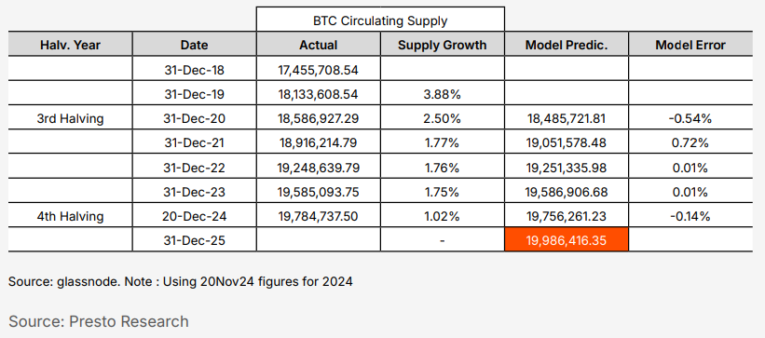Click the Model Error column header
The width and height of the screenshot is (765, 338).
(690, 45)
